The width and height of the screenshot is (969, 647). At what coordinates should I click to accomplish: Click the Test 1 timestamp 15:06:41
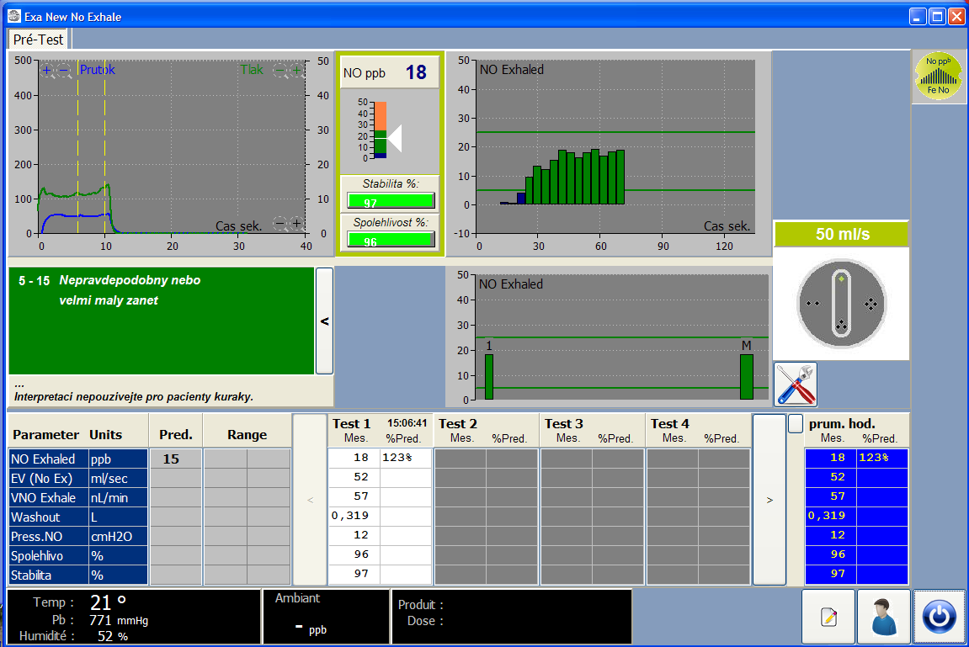tap(407, 423)
